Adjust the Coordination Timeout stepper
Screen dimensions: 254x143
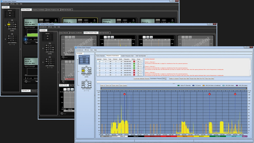tap(165, 78)
